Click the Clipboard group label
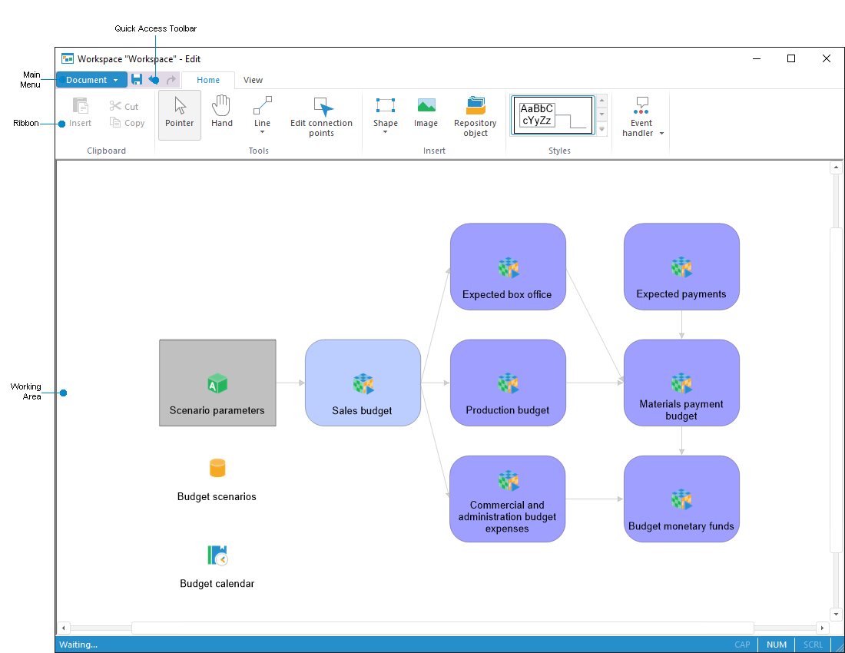 (106, 151)
